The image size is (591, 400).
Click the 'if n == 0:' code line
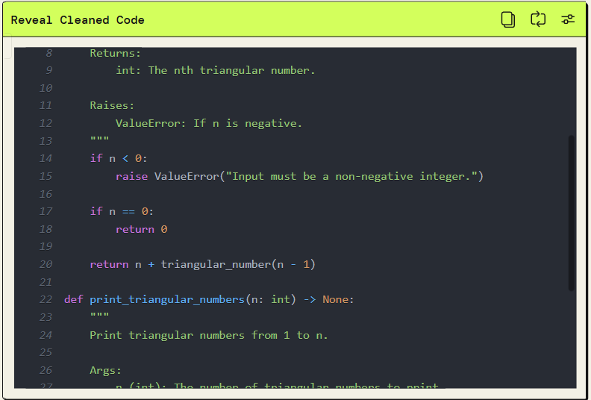pyautogui.click(x=122, y=211)
